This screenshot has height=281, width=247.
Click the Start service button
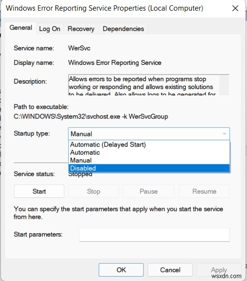click(39, 191)
